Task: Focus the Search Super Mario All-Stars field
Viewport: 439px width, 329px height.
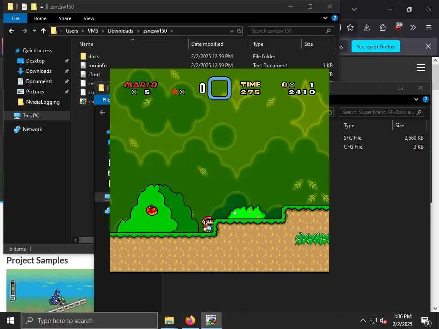Action: tap(382, 112)
